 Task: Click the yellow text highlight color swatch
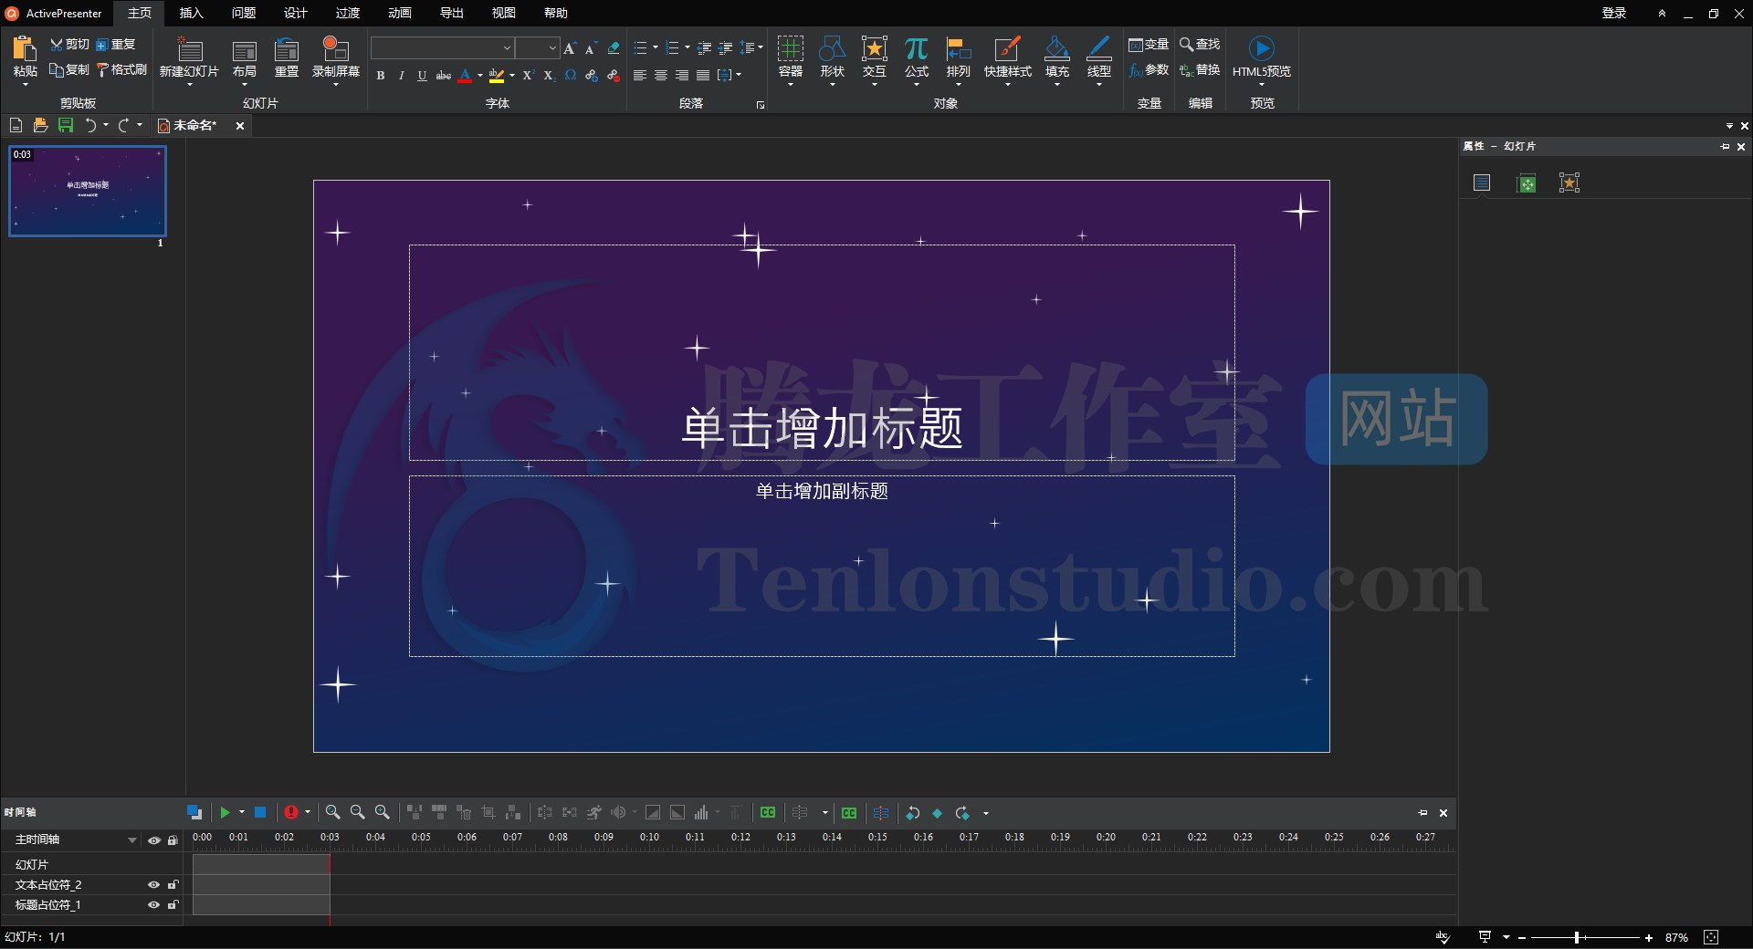coord(496,76)
